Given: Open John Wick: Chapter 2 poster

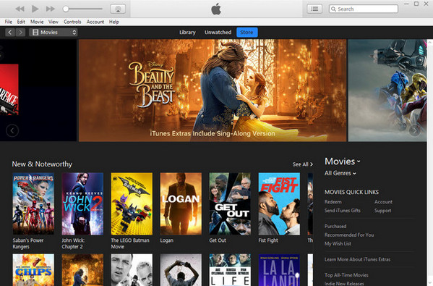Looking at the screenshot, I should [82, 204].
